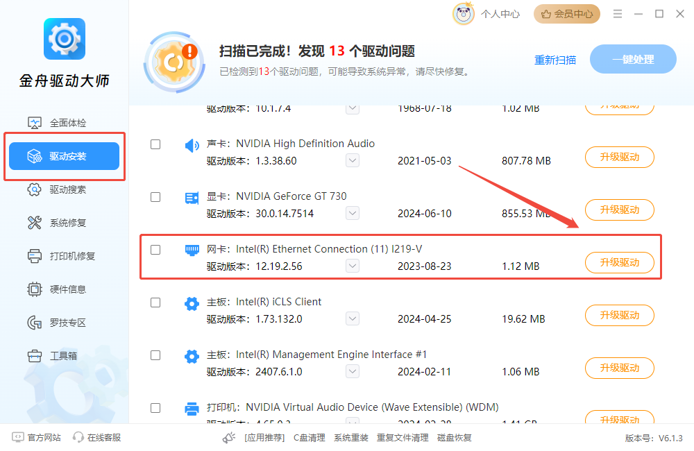Screen dimensions: 694x451
Task: Open the [应用推荐] footer link
Action: tap(264, 438)
